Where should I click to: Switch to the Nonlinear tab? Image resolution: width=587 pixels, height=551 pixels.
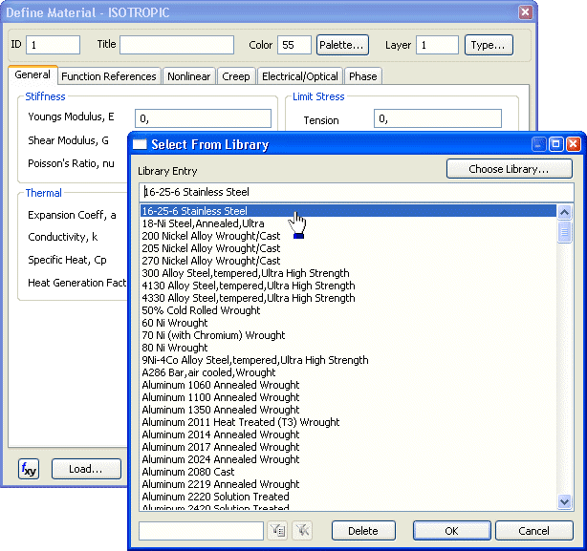(188, 76)
